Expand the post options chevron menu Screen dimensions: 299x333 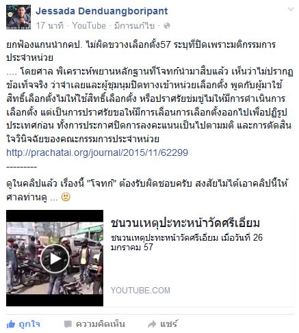tap(291, 9)
